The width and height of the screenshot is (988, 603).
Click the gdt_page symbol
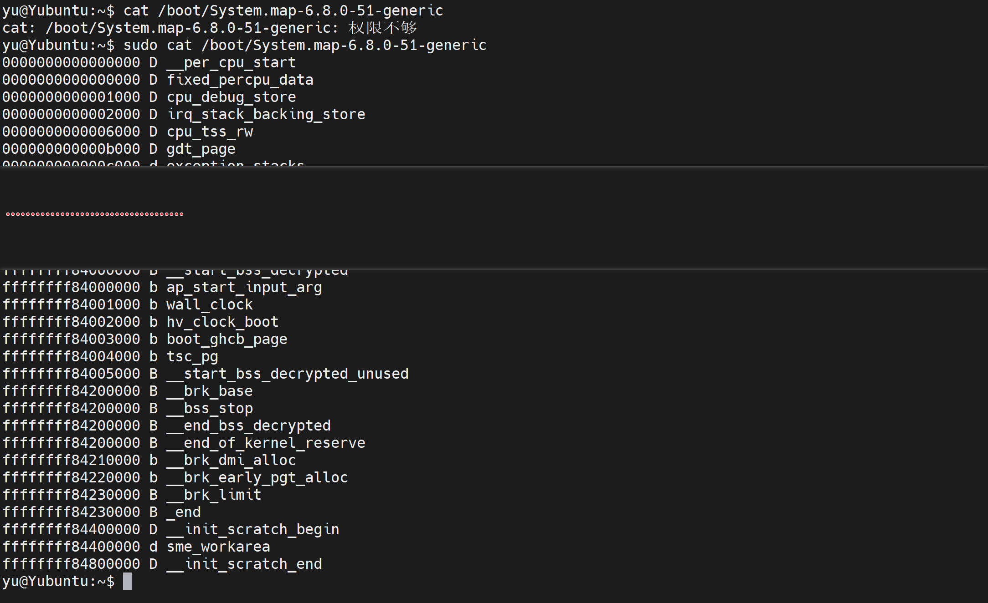click(x=201, y=149)
